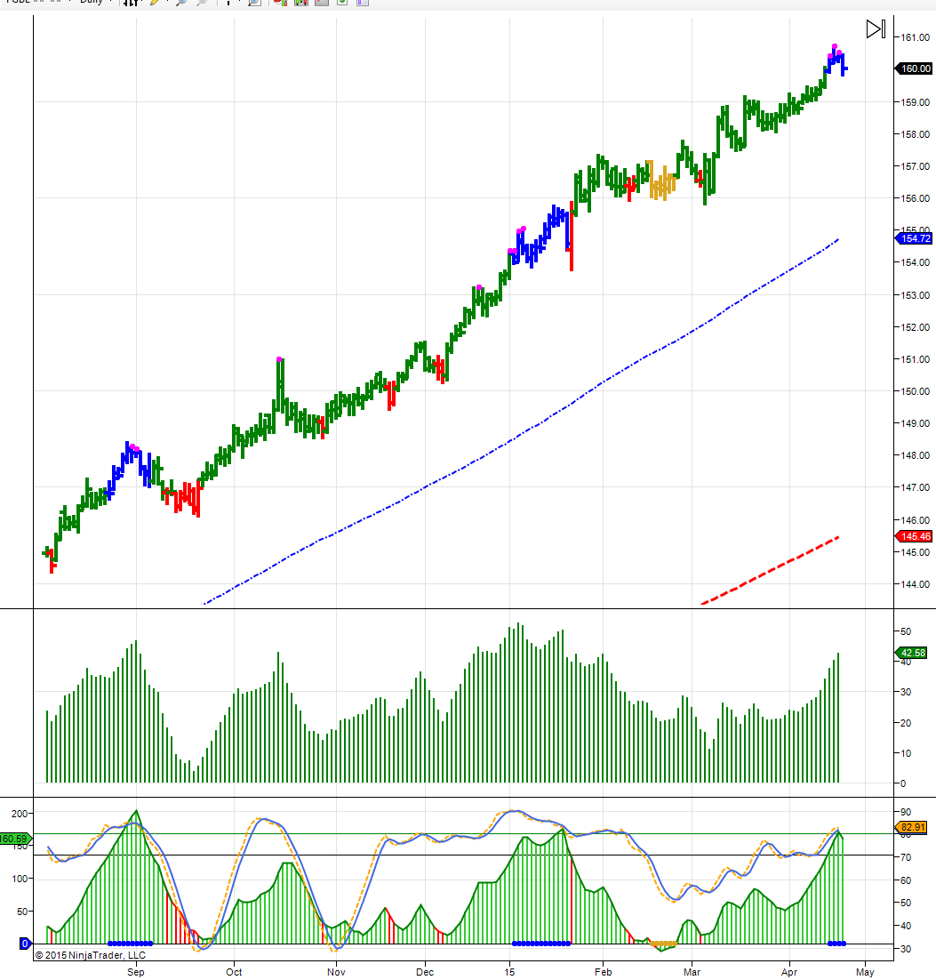Click the 30 label on middle panel axis
This screenshot has height=980, width=936.
point(906,692)
